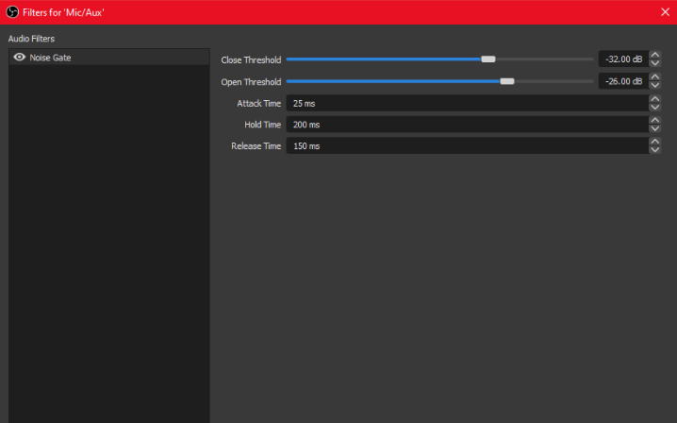Click the Close Threshold slider handle
The image size is (677, 423).
[x=488, y=59]
